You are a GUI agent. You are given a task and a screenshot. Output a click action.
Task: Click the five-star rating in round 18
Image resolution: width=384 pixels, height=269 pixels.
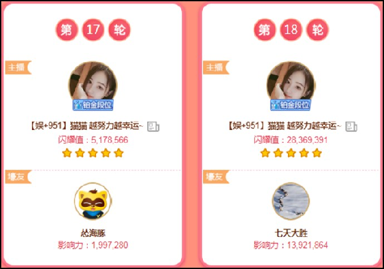(291, 153)
